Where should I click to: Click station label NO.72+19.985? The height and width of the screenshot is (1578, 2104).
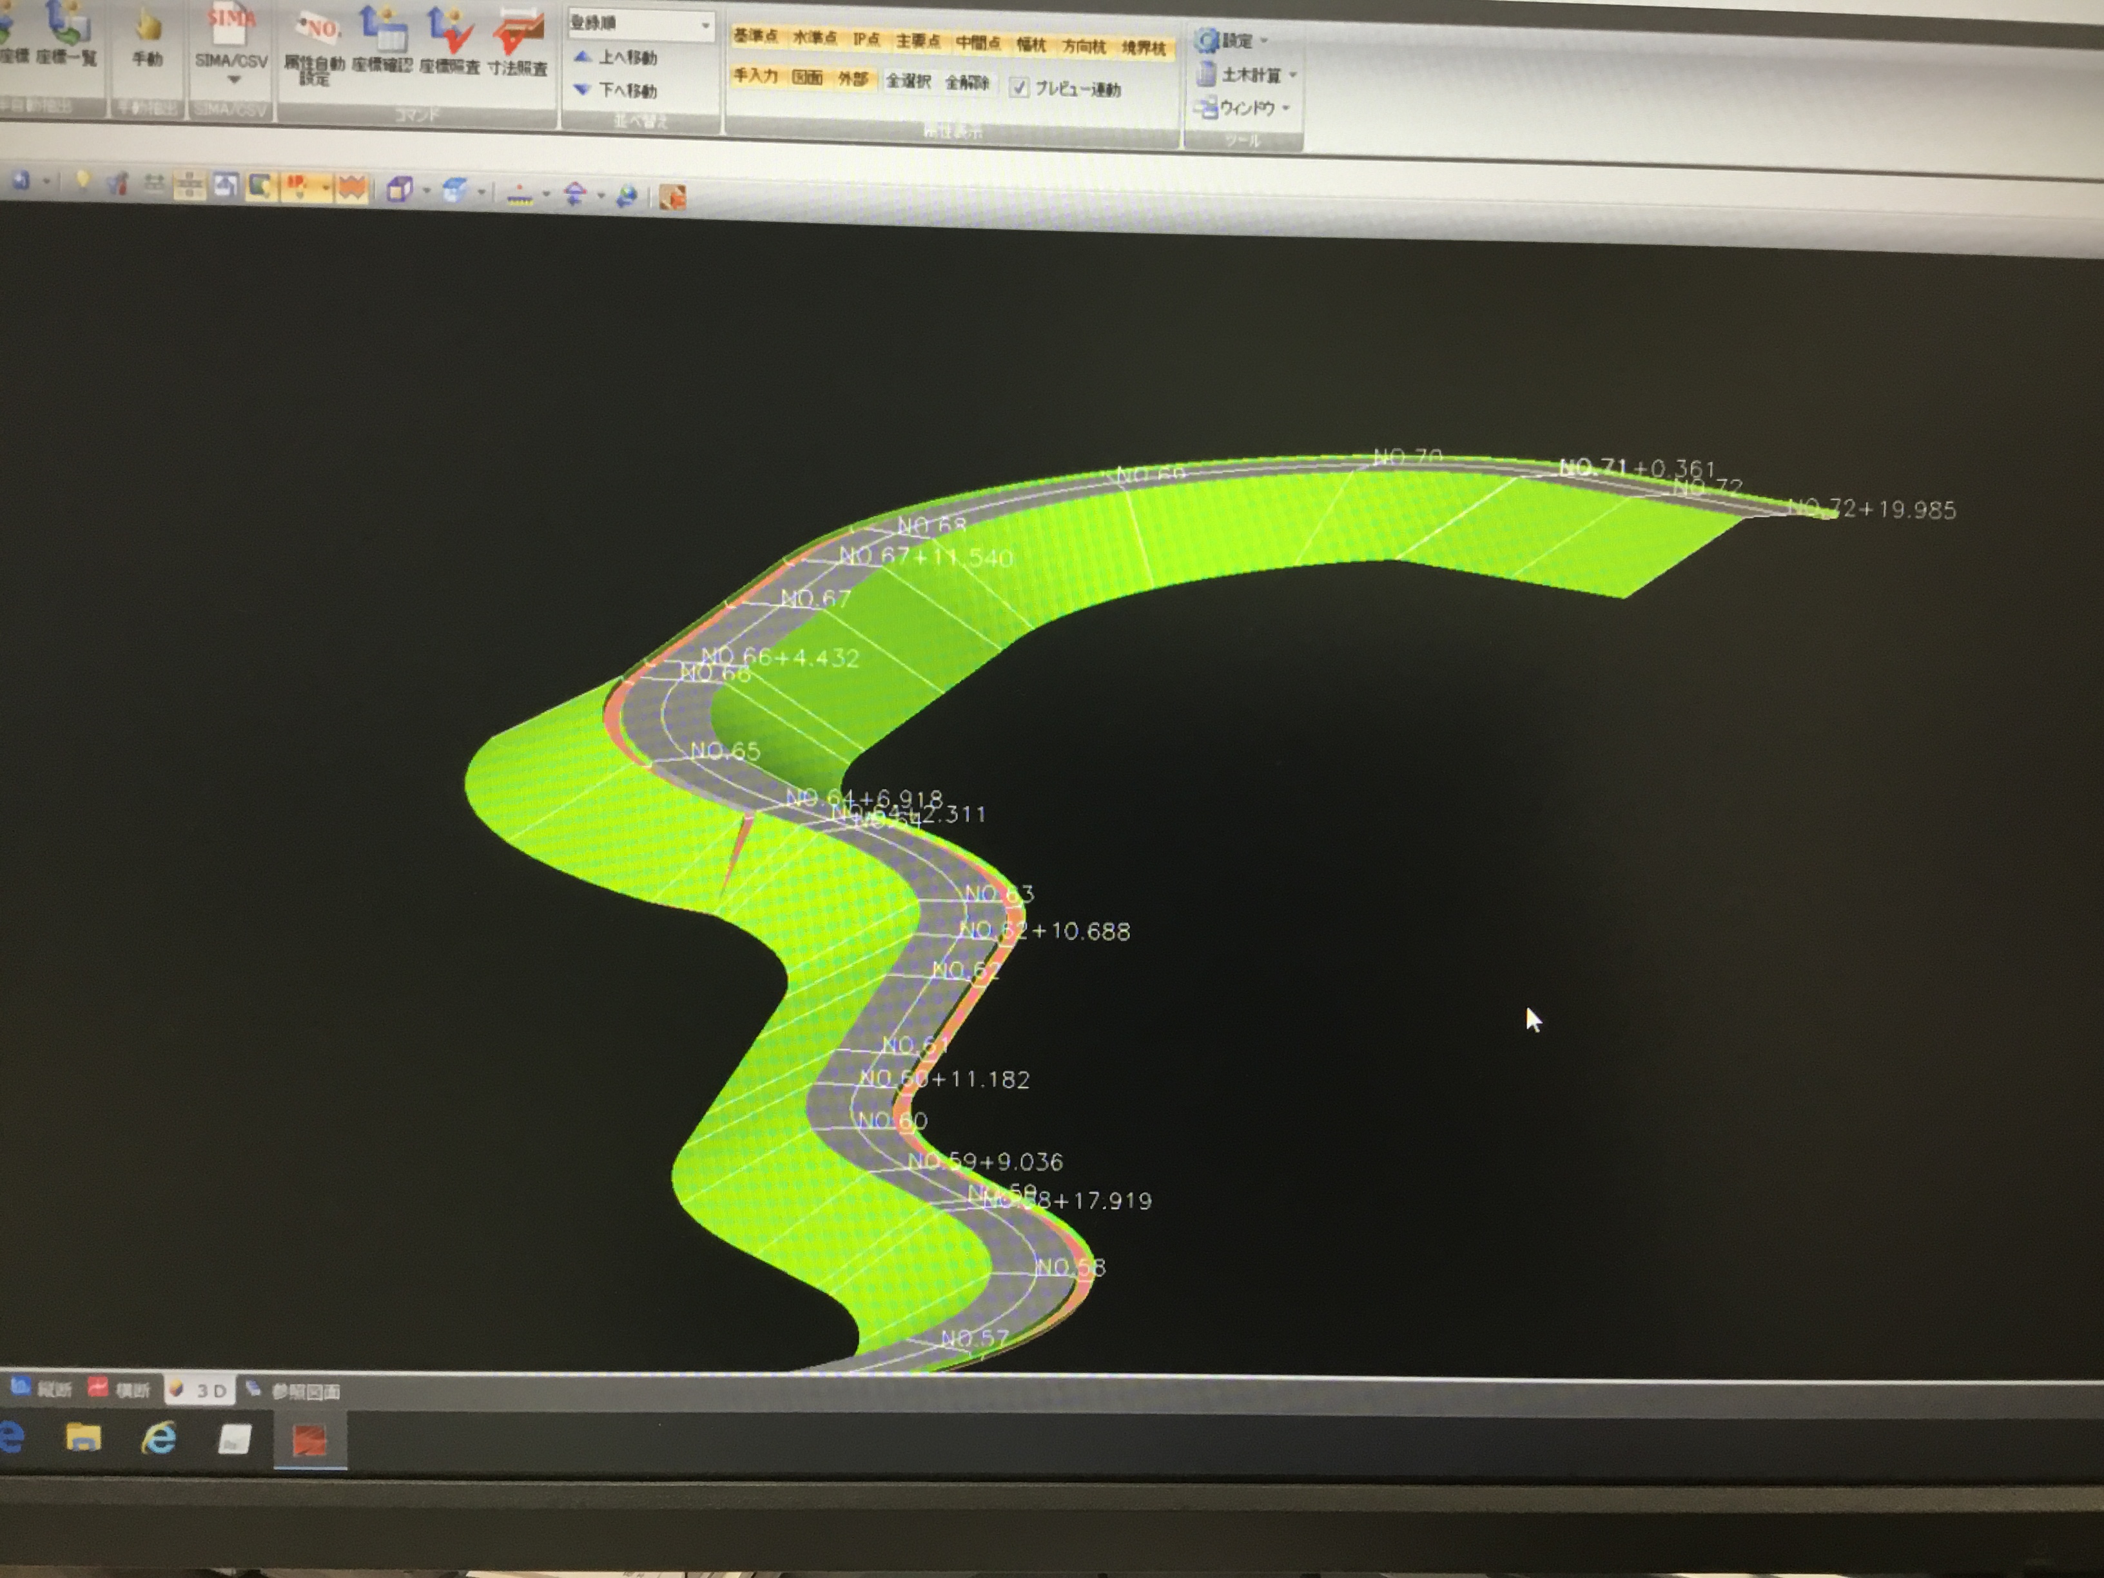pyautogui.click(x=1872, y=509)
